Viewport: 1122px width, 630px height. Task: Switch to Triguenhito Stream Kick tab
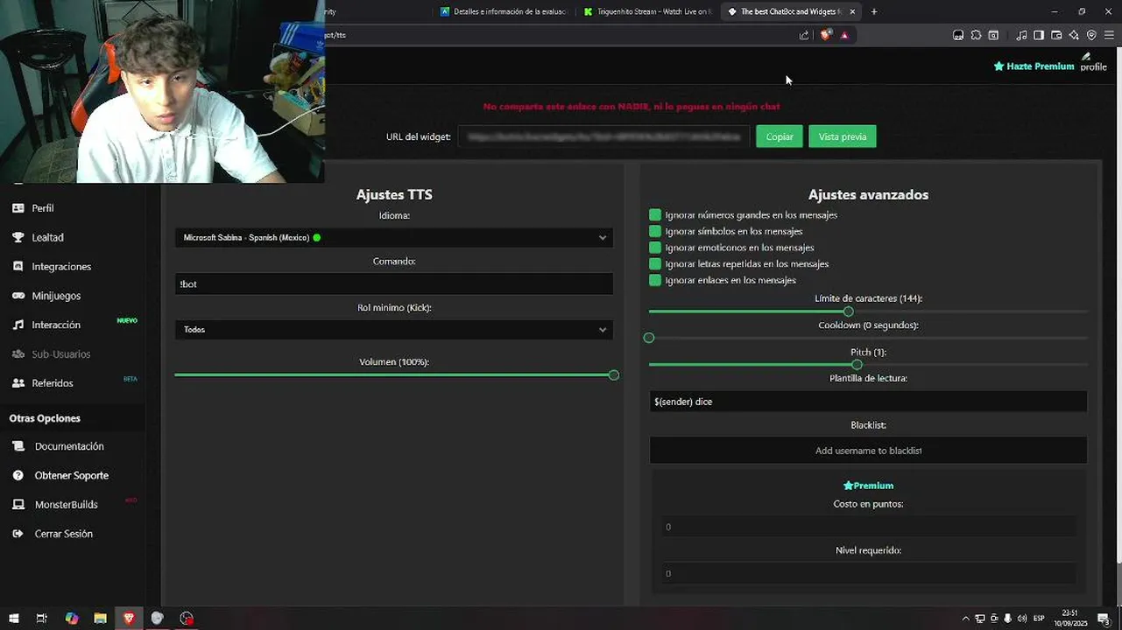[x=646, y=11]
